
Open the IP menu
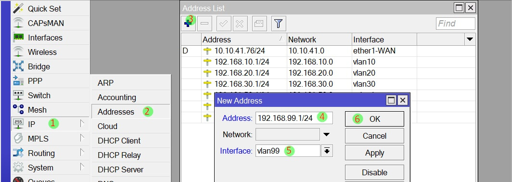tap(50, 124)
